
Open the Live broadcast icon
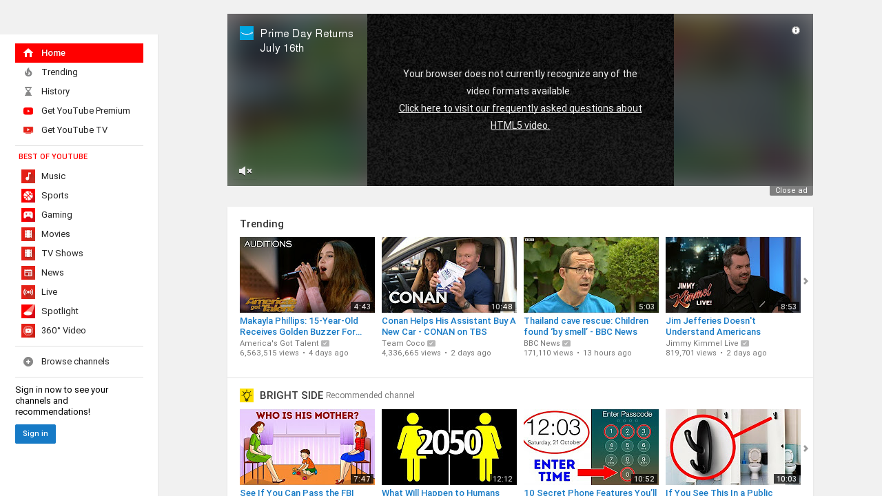(28, 292)
